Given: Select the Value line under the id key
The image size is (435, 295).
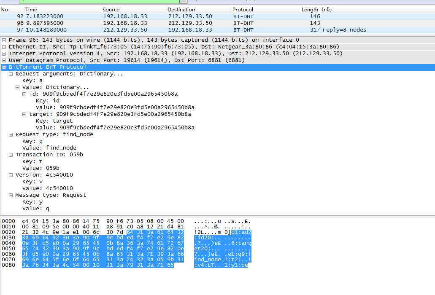Looking at the screenshot, I should pyautogui.click(x=115, y=107).
